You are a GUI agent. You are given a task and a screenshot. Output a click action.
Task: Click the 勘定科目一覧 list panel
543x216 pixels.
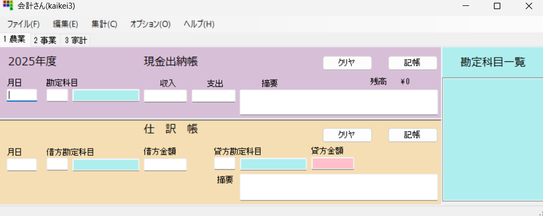point(492,140)
